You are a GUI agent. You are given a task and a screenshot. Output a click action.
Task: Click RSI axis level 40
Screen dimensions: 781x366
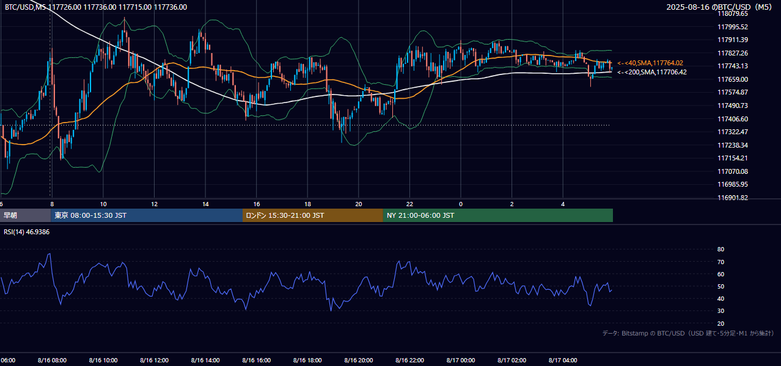point(721,298)
